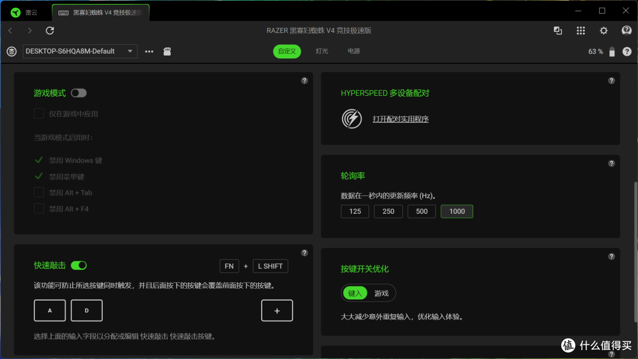The image size is (638, 359).
Task: Check the 禁用 Alt + Tab checkbox
Action: coord(38,192)
